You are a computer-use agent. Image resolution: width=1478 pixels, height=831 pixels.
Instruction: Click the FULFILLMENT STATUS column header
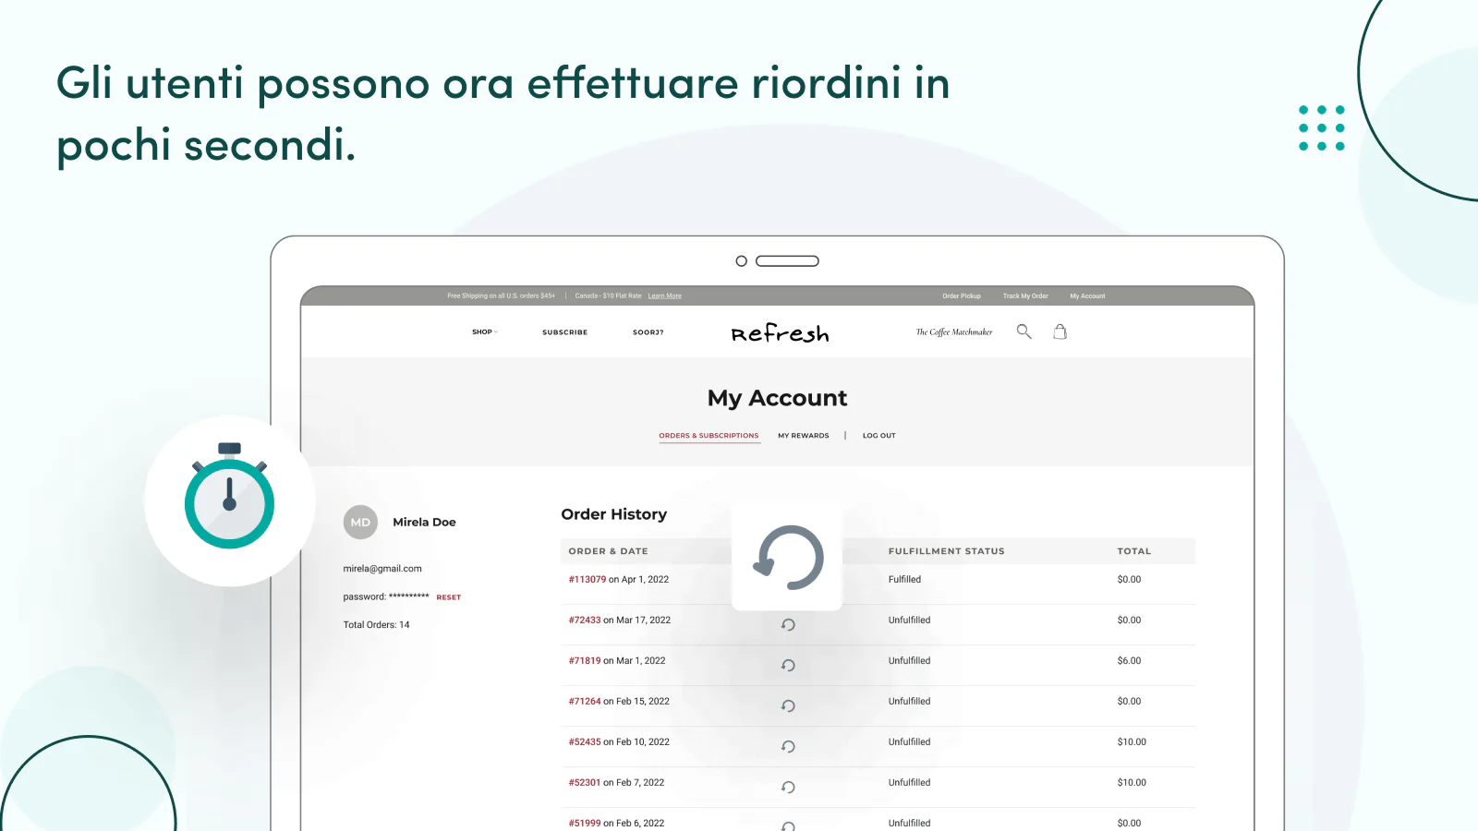946,551
